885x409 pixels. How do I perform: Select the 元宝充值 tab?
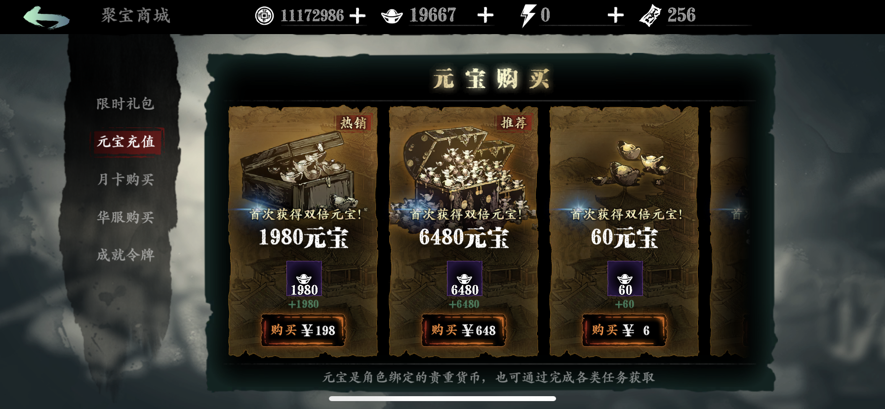pyautogui.click(x=126, y=142)
